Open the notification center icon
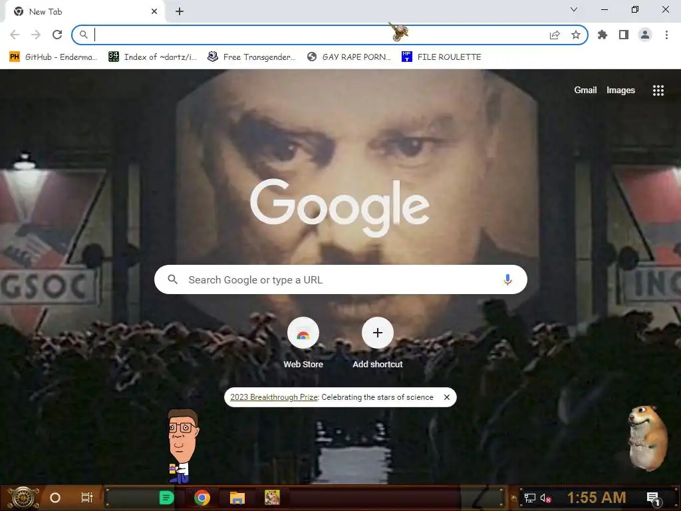This screenshot has height=511, width=681. pyautogui.click(x=653, y=498)
